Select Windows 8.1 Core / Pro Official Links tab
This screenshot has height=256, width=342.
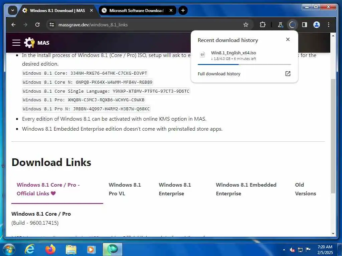tap(57, 189)
